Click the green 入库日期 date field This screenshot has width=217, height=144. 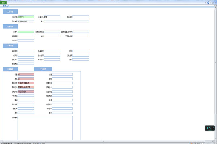[x=26, y=17]
